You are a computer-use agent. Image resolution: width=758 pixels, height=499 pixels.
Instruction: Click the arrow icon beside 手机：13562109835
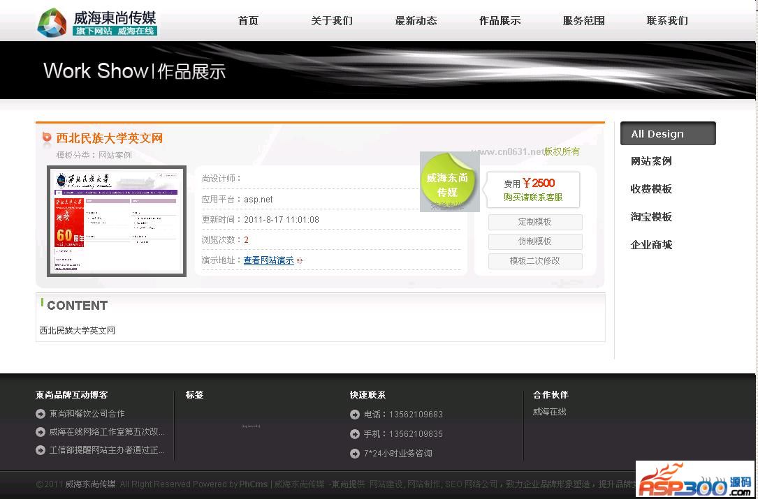point(355,434)
